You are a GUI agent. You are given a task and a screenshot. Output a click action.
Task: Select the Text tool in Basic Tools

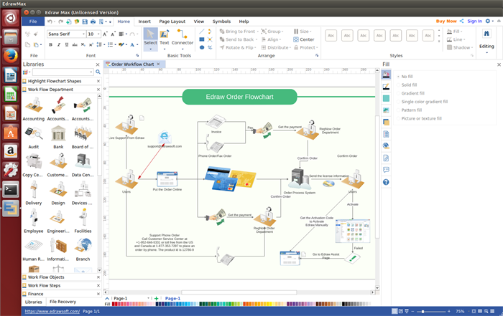tap(165, 37)
